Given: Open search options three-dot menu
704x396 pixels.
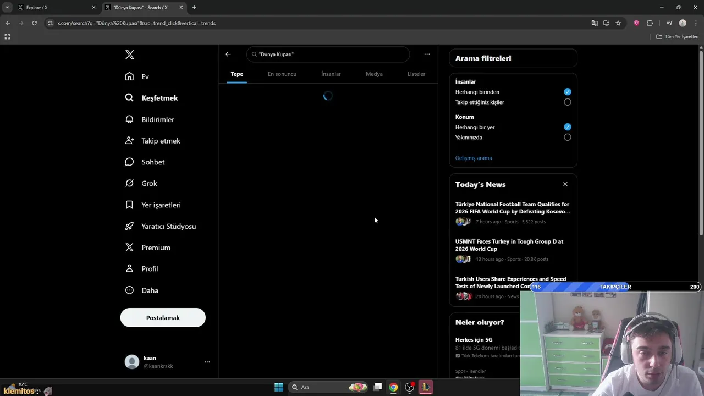Looking at the screenshot, I should coord(427,54).
